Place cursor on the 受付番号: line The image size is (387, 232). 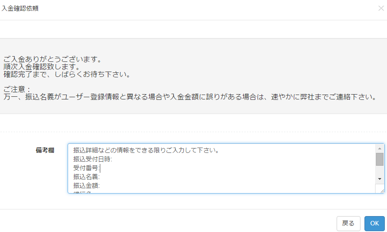(x=87, y=168)
